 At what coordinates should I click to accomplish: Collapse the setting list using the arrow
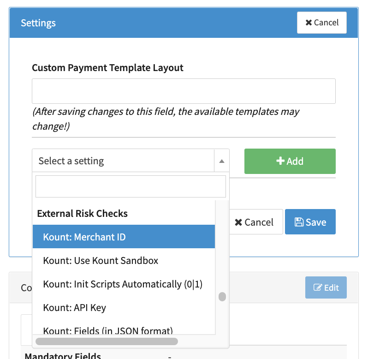point(221,161)
